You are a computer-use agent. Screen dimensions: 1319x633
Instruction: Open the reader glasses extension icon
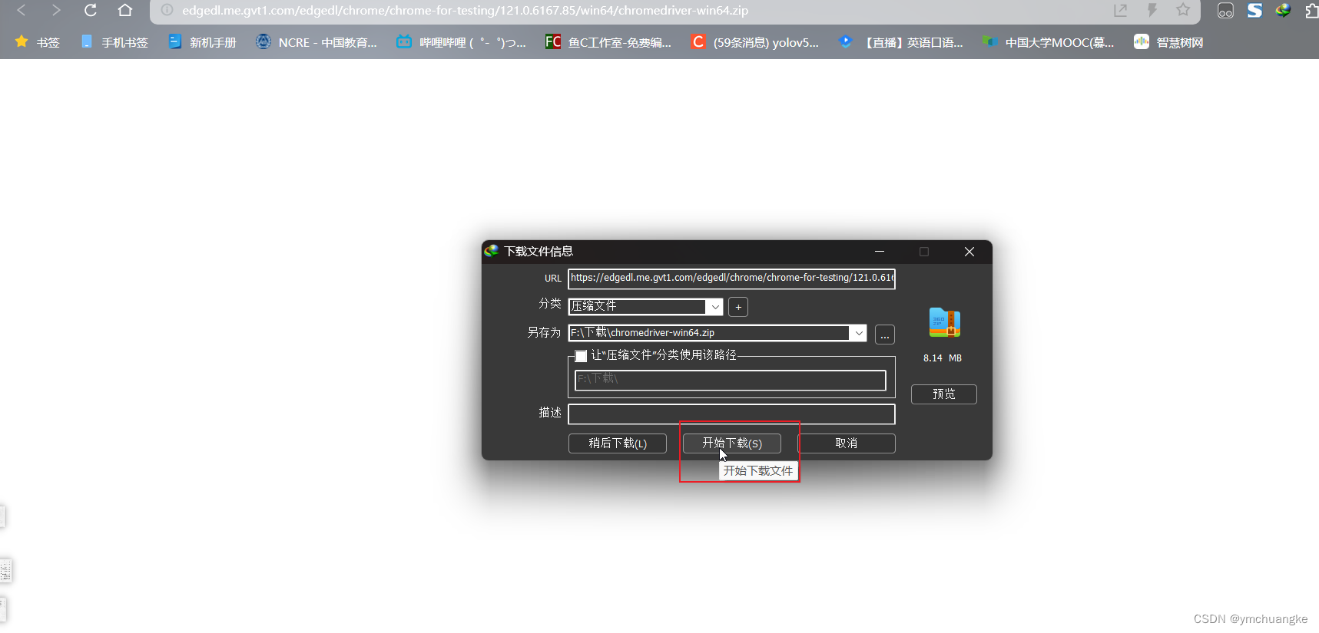pyautogui.click(x=1225, y=11)
